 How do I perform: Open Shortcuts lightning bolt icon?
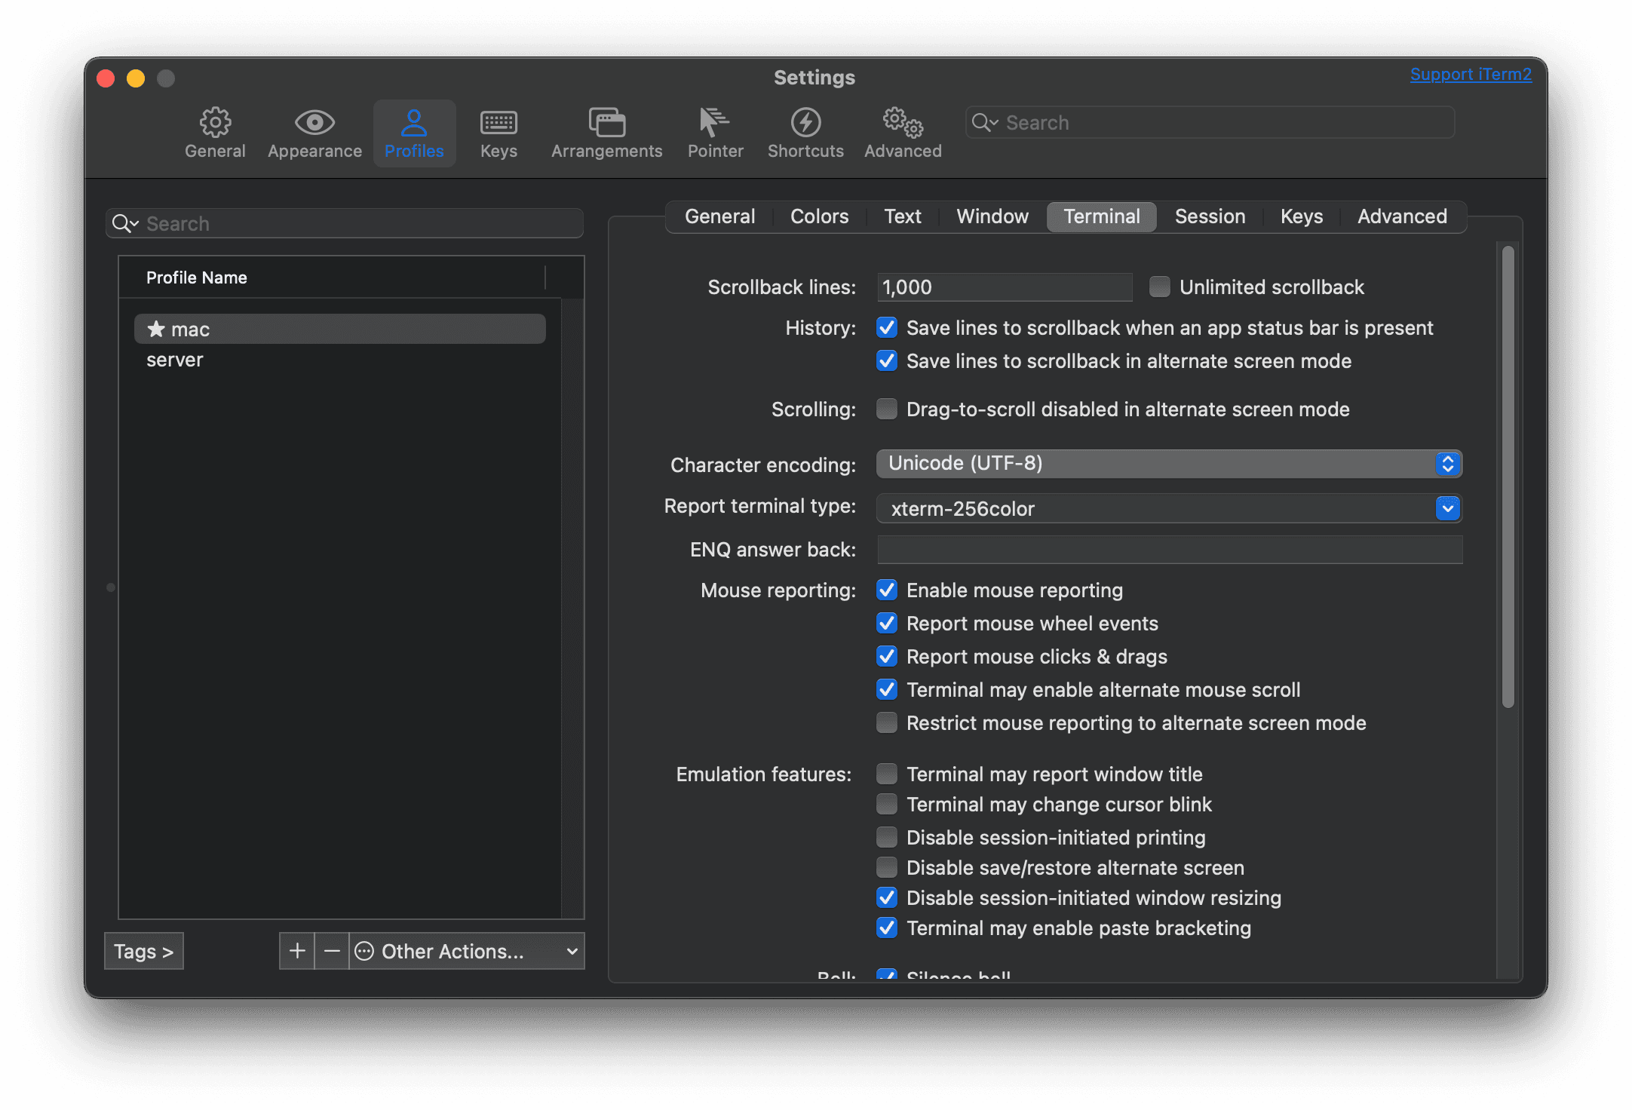tap(805, 123)
